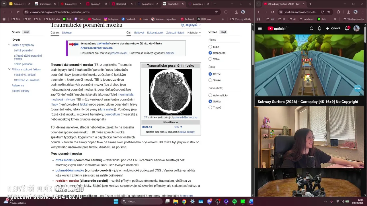Switch to the Poranění hlavy browser tab
This screenshot has width=367, height=206.
148,4
